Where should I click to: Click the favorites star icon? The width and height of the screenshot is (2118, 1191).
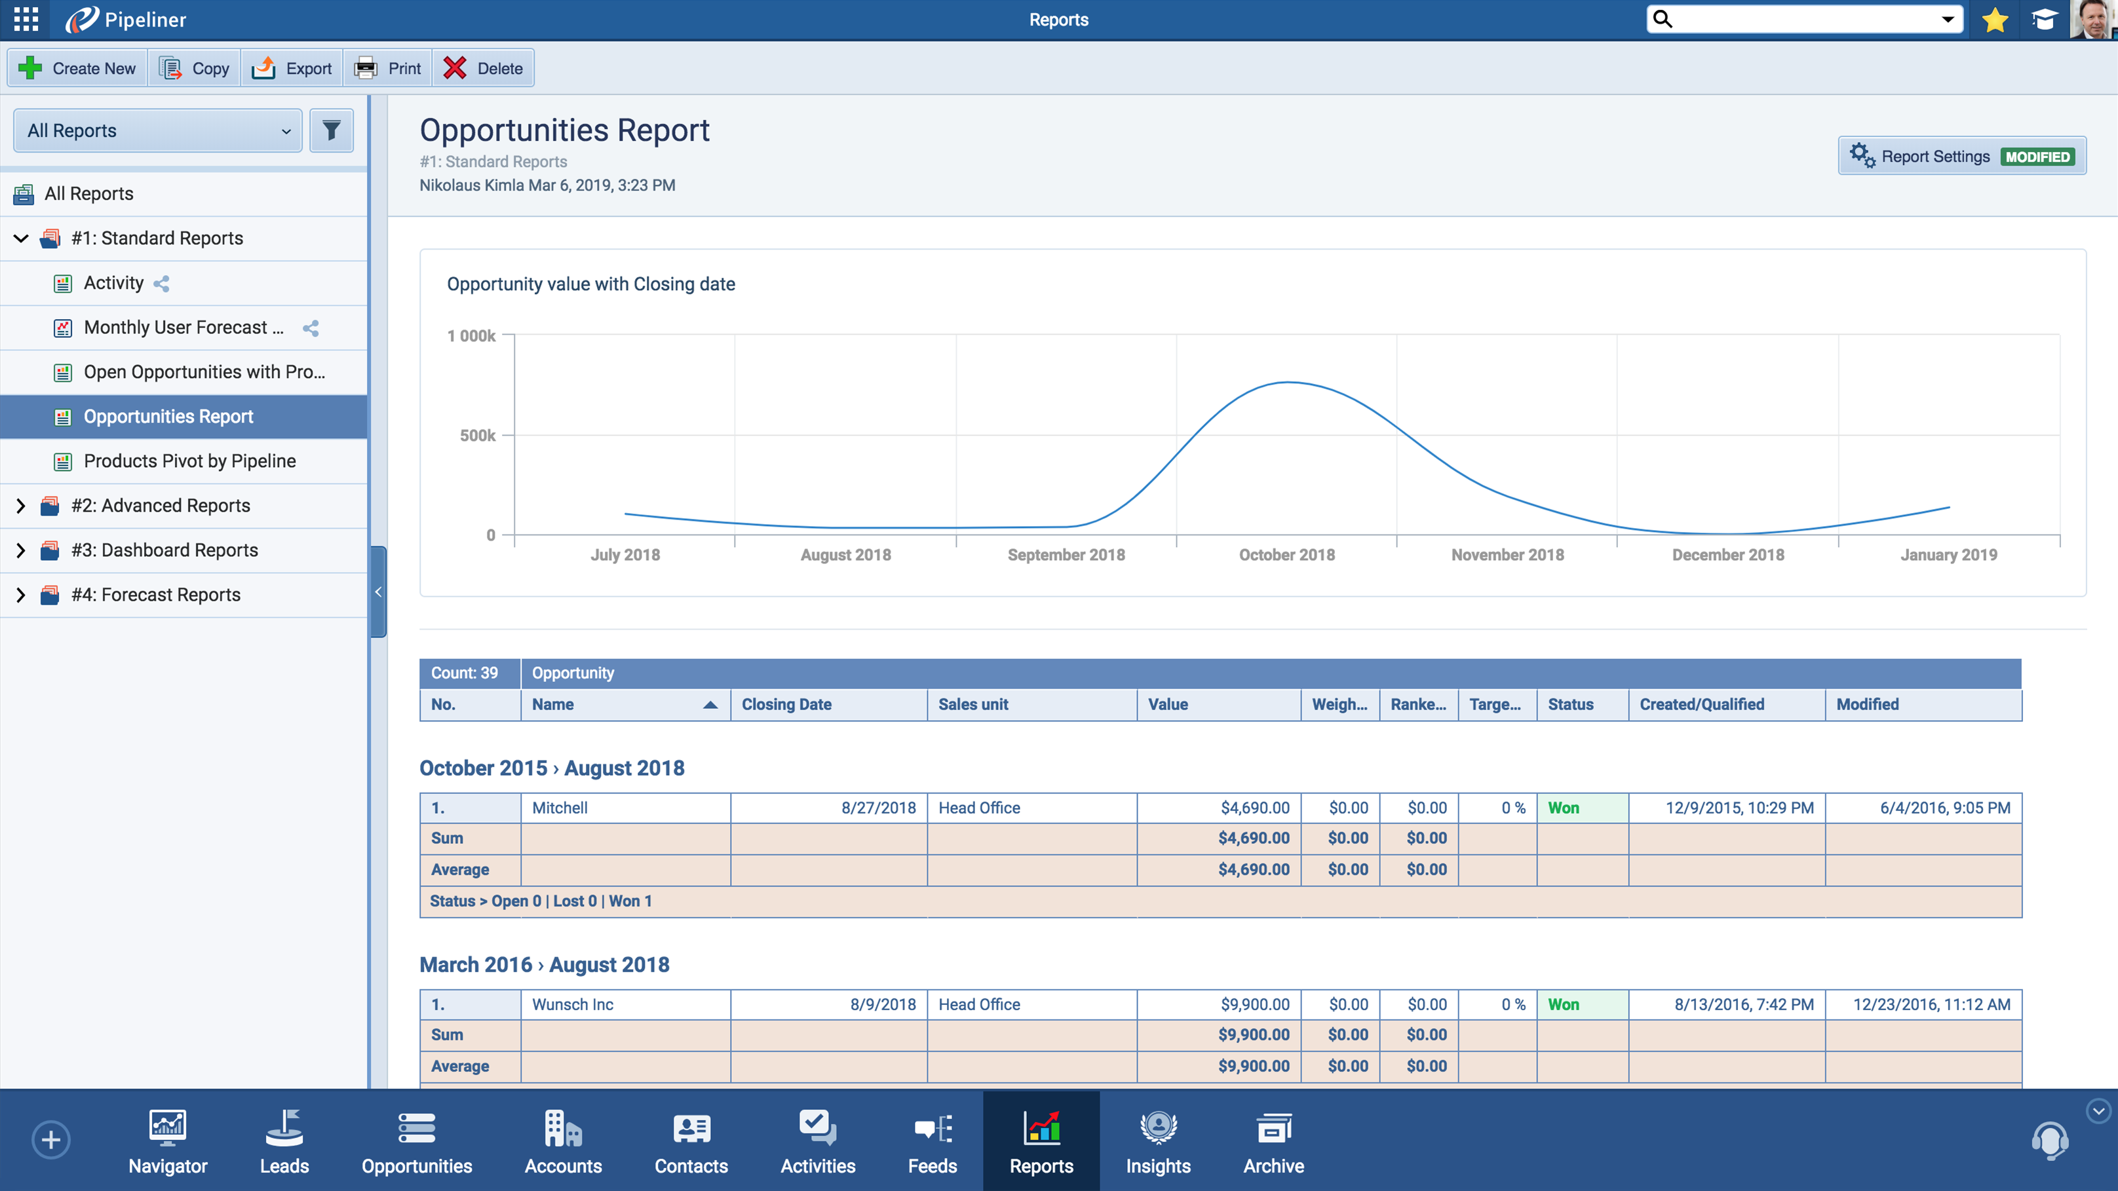coord(1995,20)
